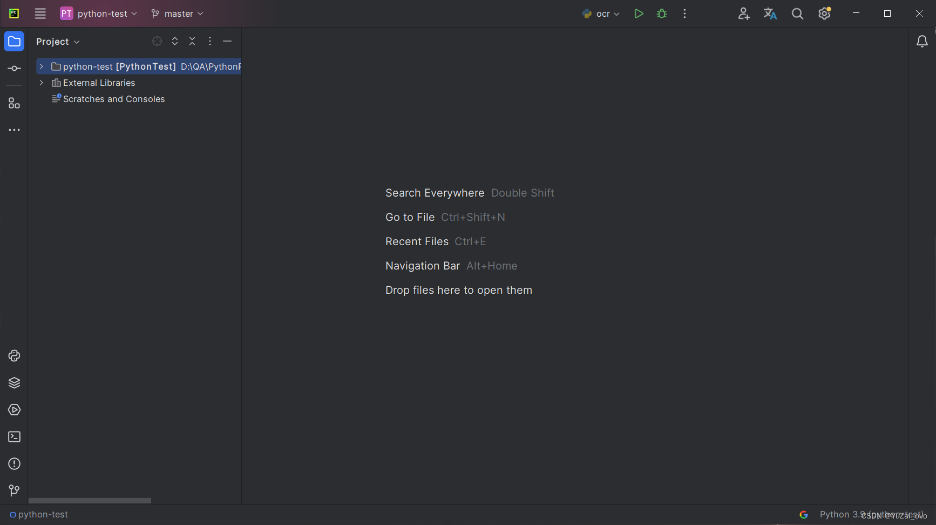Viewport: 936px width, 525px height.
Task: Click the translate icon in the toolbar
Action: 770,14
